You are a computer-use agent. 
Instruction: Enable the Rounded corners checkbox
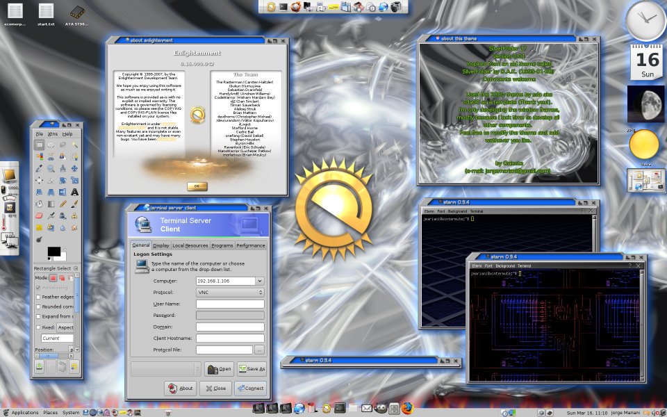coord(38,306)
